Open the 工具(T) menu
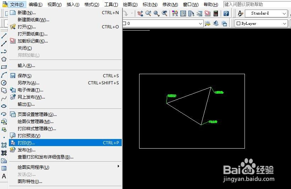The height and width of the screenshot is (189, 291). [x=111, y=5]
